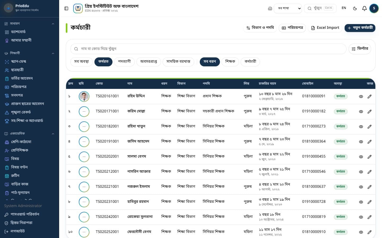Collapse the শিক্ষার্থী sidebar section
382x238 pixels.
[x=29, y=53]
